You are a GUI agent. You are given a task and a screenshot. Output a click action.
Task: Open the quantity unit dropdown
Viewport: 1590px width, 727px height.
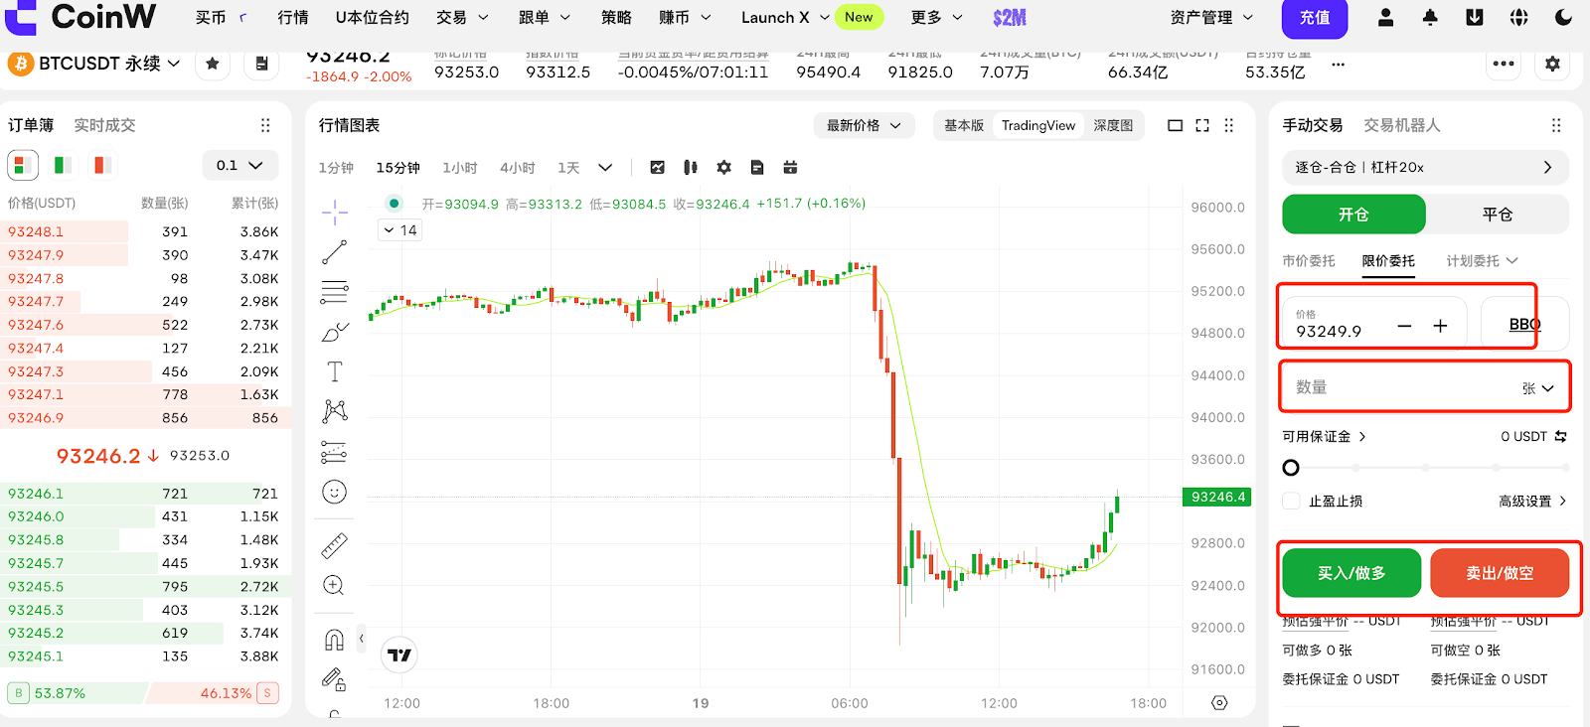(1537, 388)
